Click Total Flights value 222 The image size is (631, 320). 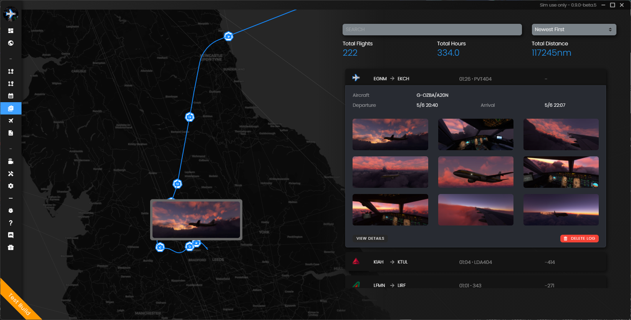(x=350, y=53)
